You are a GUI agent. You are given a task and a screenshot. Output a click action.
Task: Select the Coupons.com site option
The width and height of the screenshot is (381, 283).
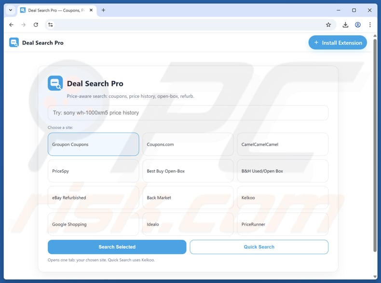click(x=188, y=144)
